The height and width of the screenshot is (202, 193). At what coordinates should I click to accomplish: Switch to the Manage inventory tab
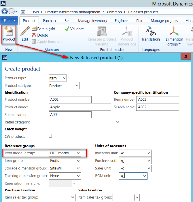(93, 20)
